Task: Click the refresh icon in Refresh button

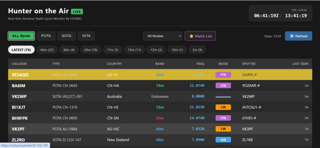Action: [x=292, y=36]
